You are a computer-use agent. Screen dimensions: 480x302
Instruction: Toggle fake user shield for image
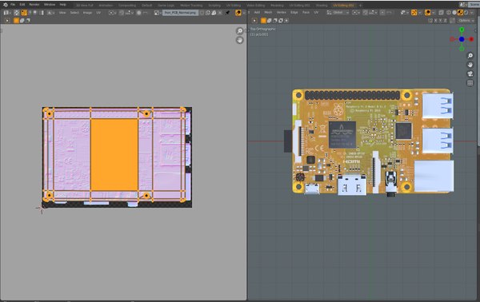(x=202, y=13)
